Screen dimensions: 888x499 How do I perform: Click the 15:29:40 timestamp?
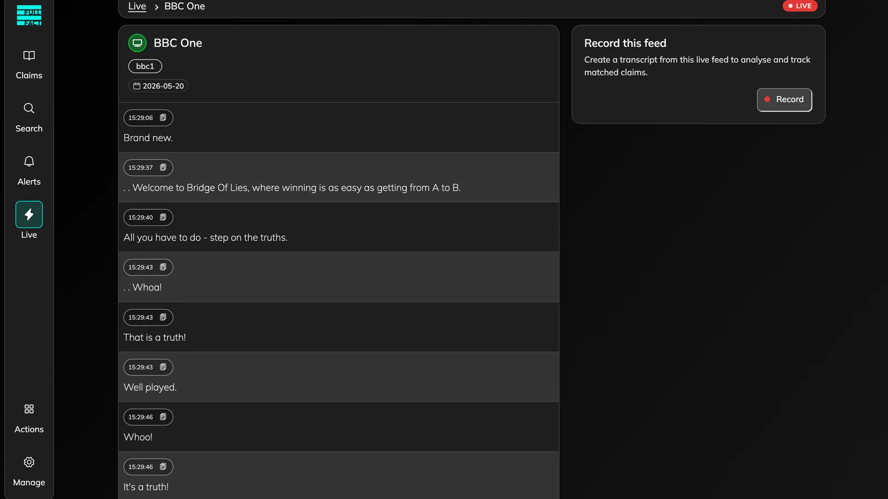point(140,217)
